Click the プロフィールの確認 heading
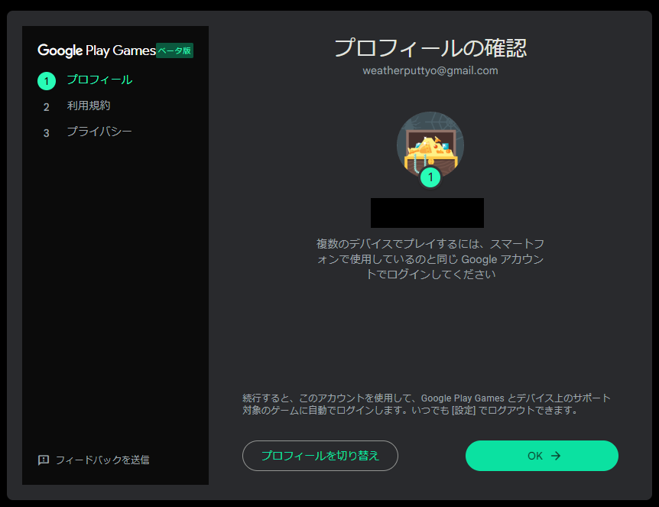The width and height of the screenshot is (659, 507). click(430, 47)
